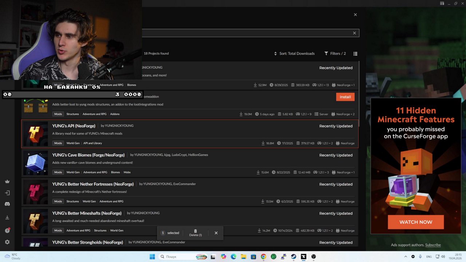The height and width of the screenshot is (262, 466).
Task: Click the rewards crown icon in sidebar
Action: click(7, 181)
